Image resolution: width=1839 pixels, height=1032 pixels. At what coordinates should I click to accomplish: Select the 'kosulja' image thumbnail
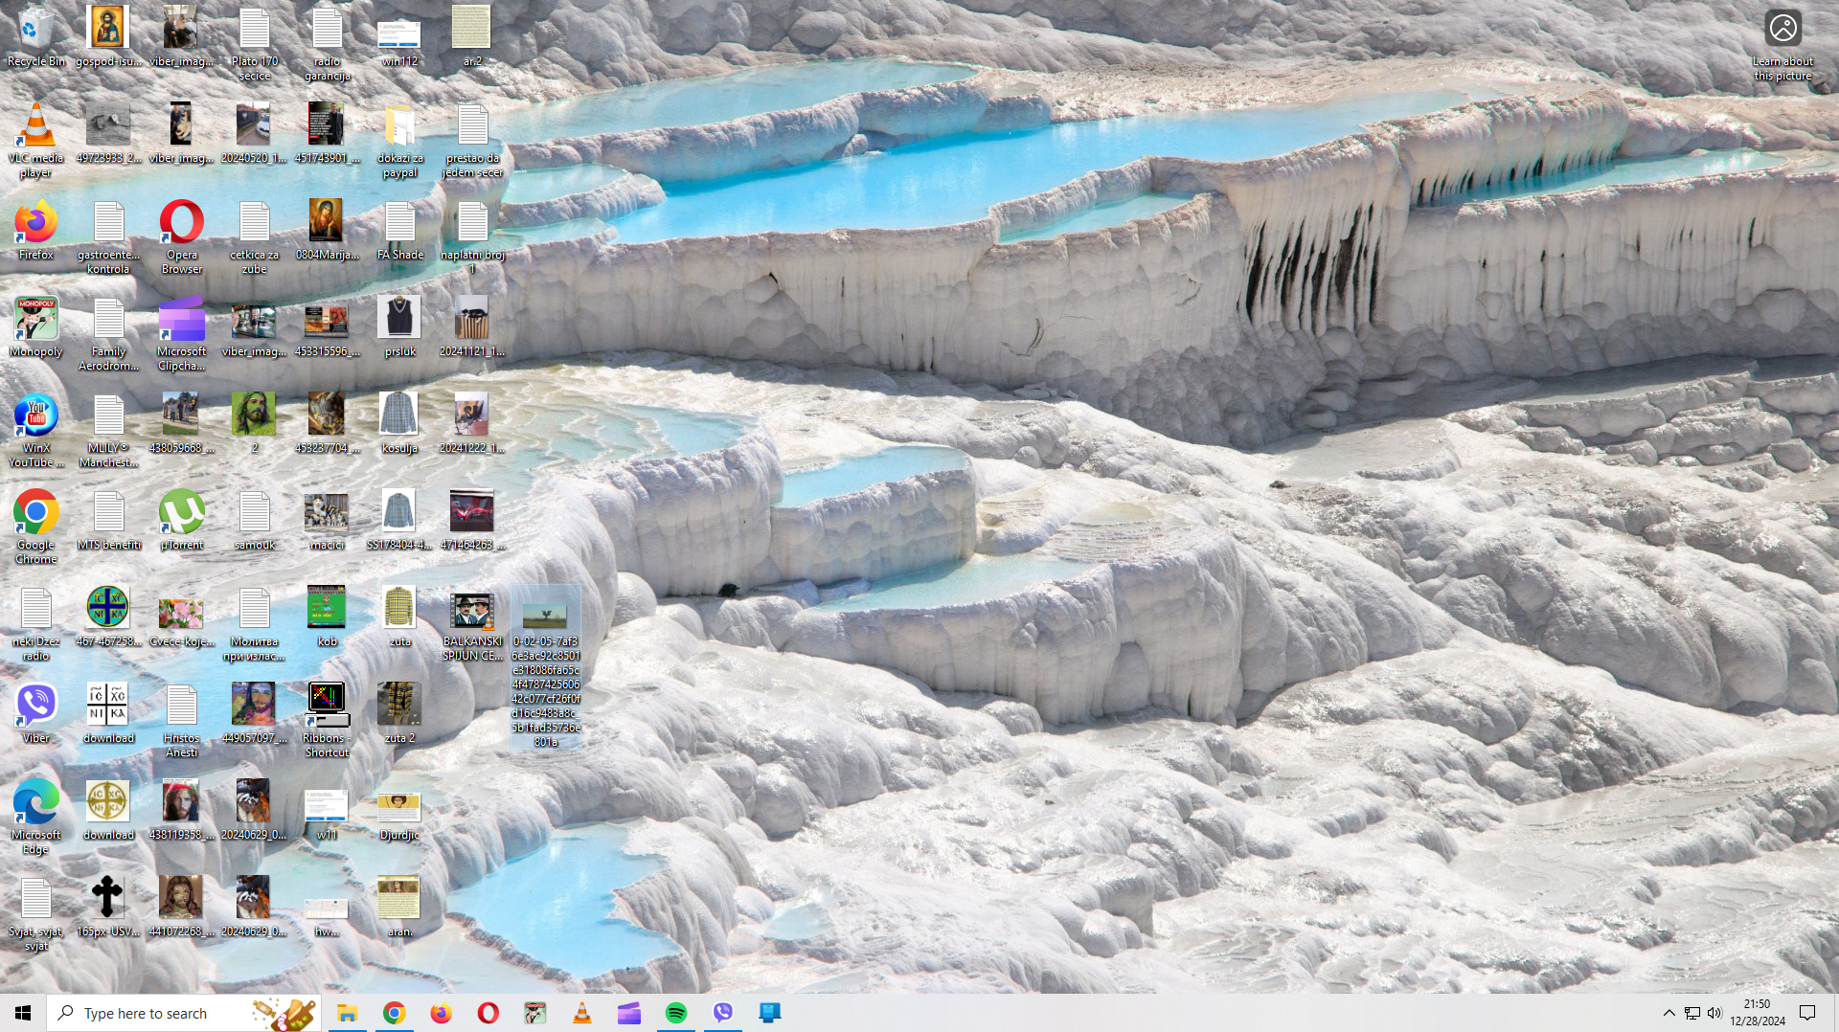[x=399, y=424]
